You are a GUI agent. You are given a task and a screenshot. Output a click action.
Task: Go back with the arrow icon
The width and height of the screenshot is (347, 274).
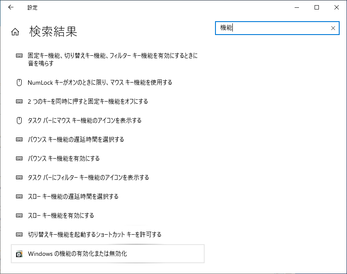[x=11, y=7]
